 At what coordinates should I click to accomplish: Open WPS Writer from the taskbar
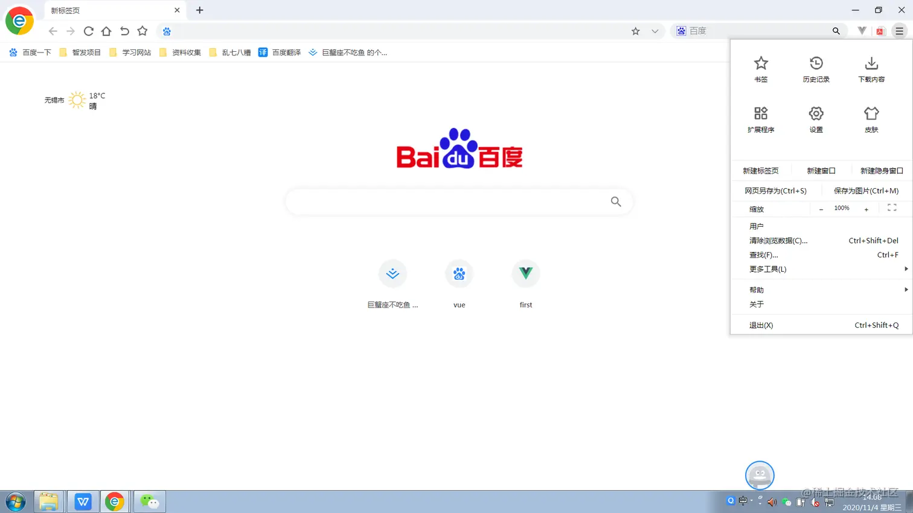(83, 502)
